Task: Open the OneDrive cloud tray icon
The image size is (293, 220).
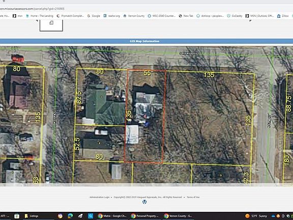Action: (273, 216)
